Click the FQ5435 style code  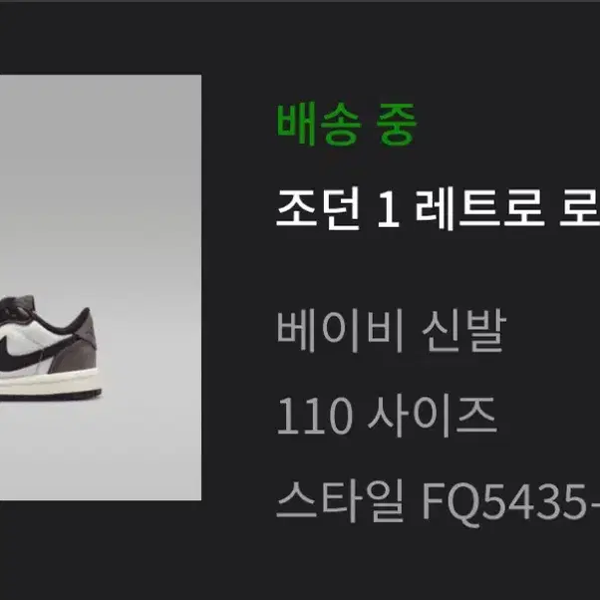click(511, 502)
